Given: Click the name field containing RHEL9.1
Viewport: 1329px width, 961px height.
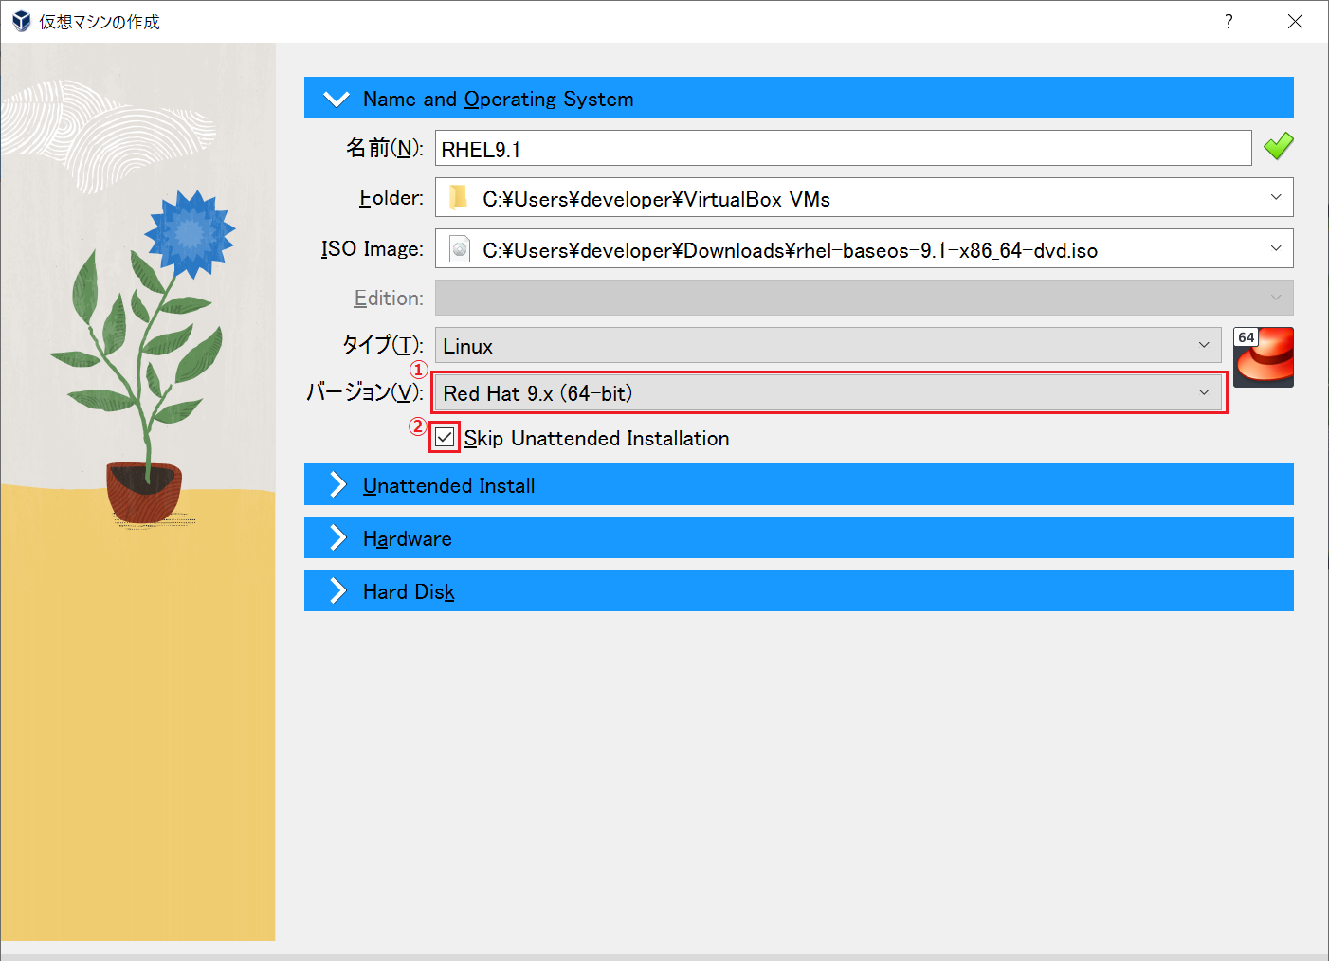Looking at the screenshot, I should 842,148.
